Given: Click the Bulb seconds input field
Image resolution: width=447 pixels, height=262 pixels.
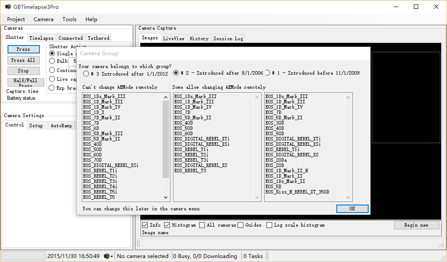Looking at the screenshot, I should tap(73, 61).
